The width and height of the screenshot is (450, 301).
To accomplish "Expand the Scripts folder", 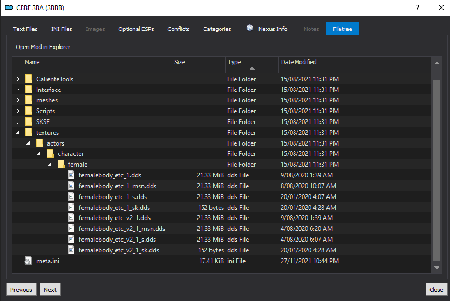I will pos(18,111).
